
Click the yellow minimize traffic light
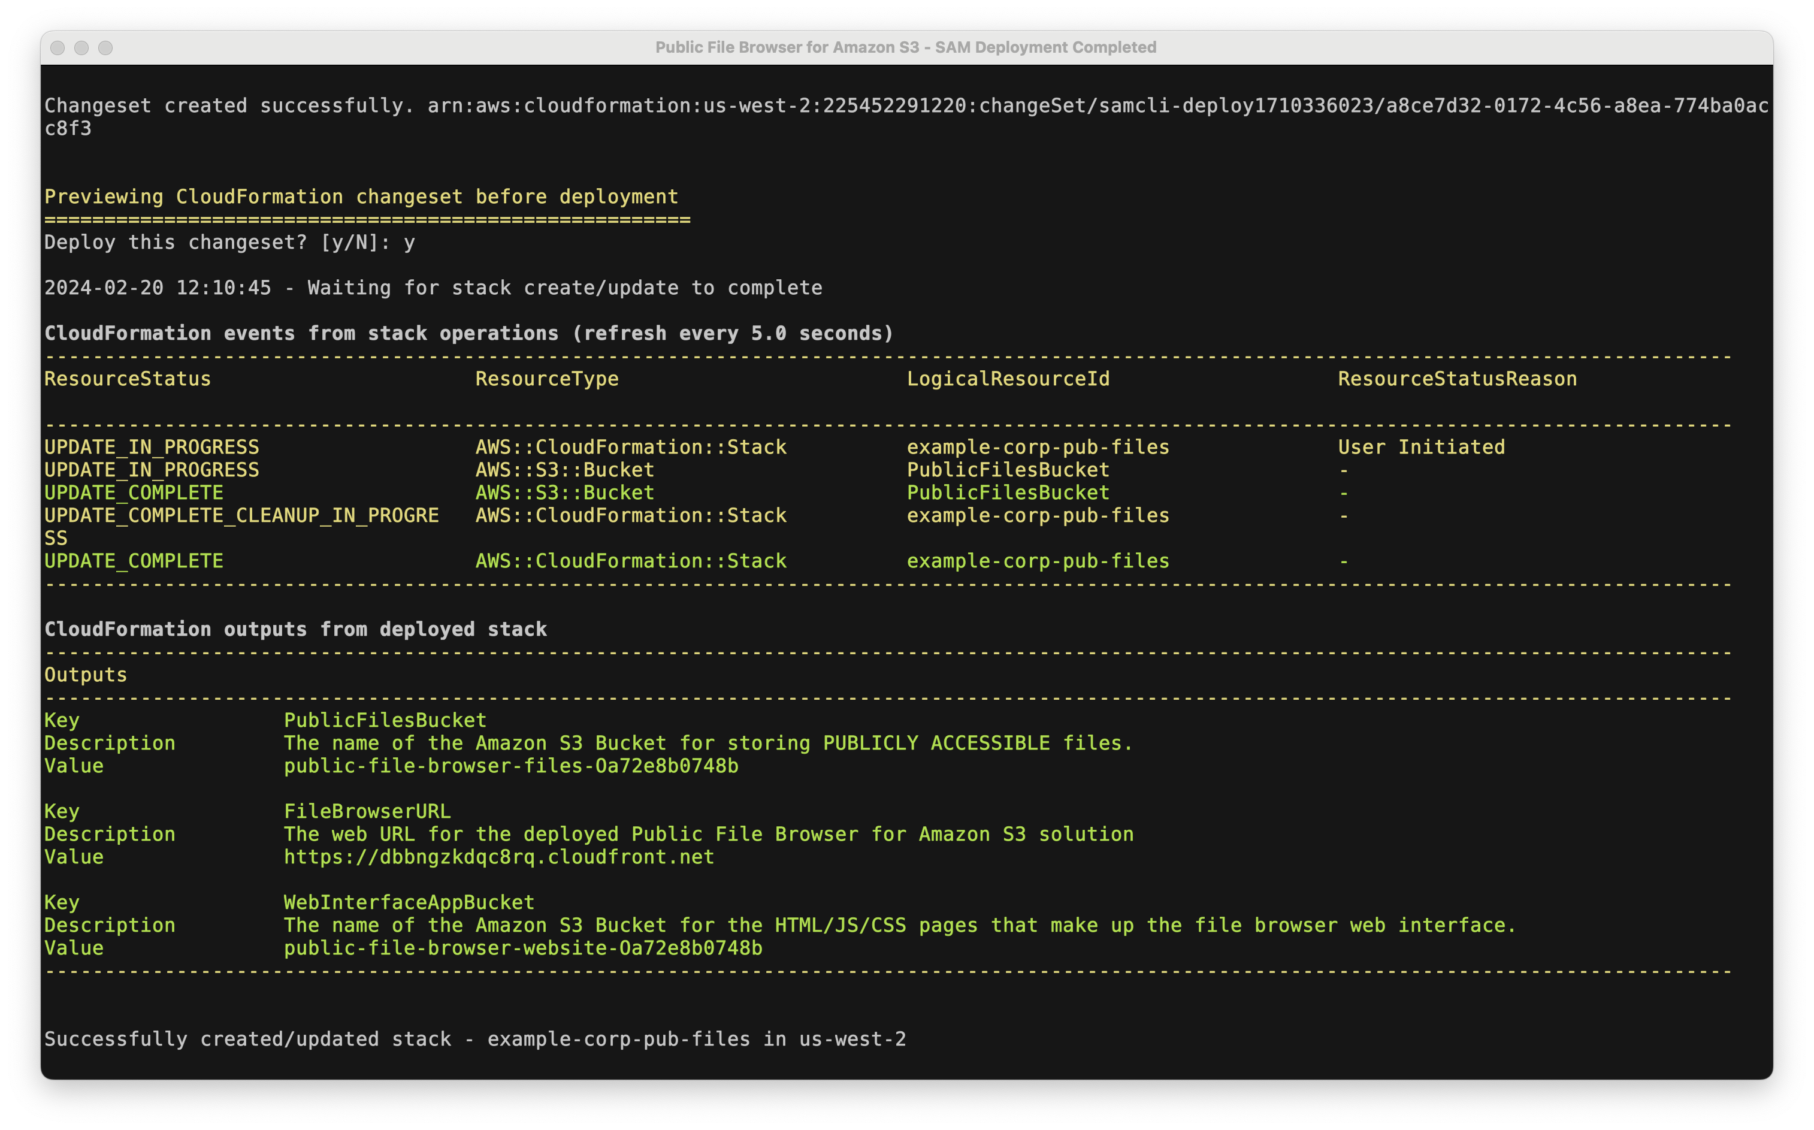click(81, 47)
